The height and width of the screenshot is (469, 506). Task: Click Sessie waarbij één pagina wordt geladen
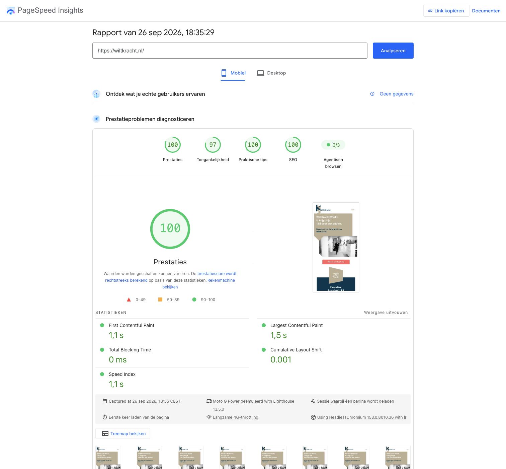click(x=355, y=401)
